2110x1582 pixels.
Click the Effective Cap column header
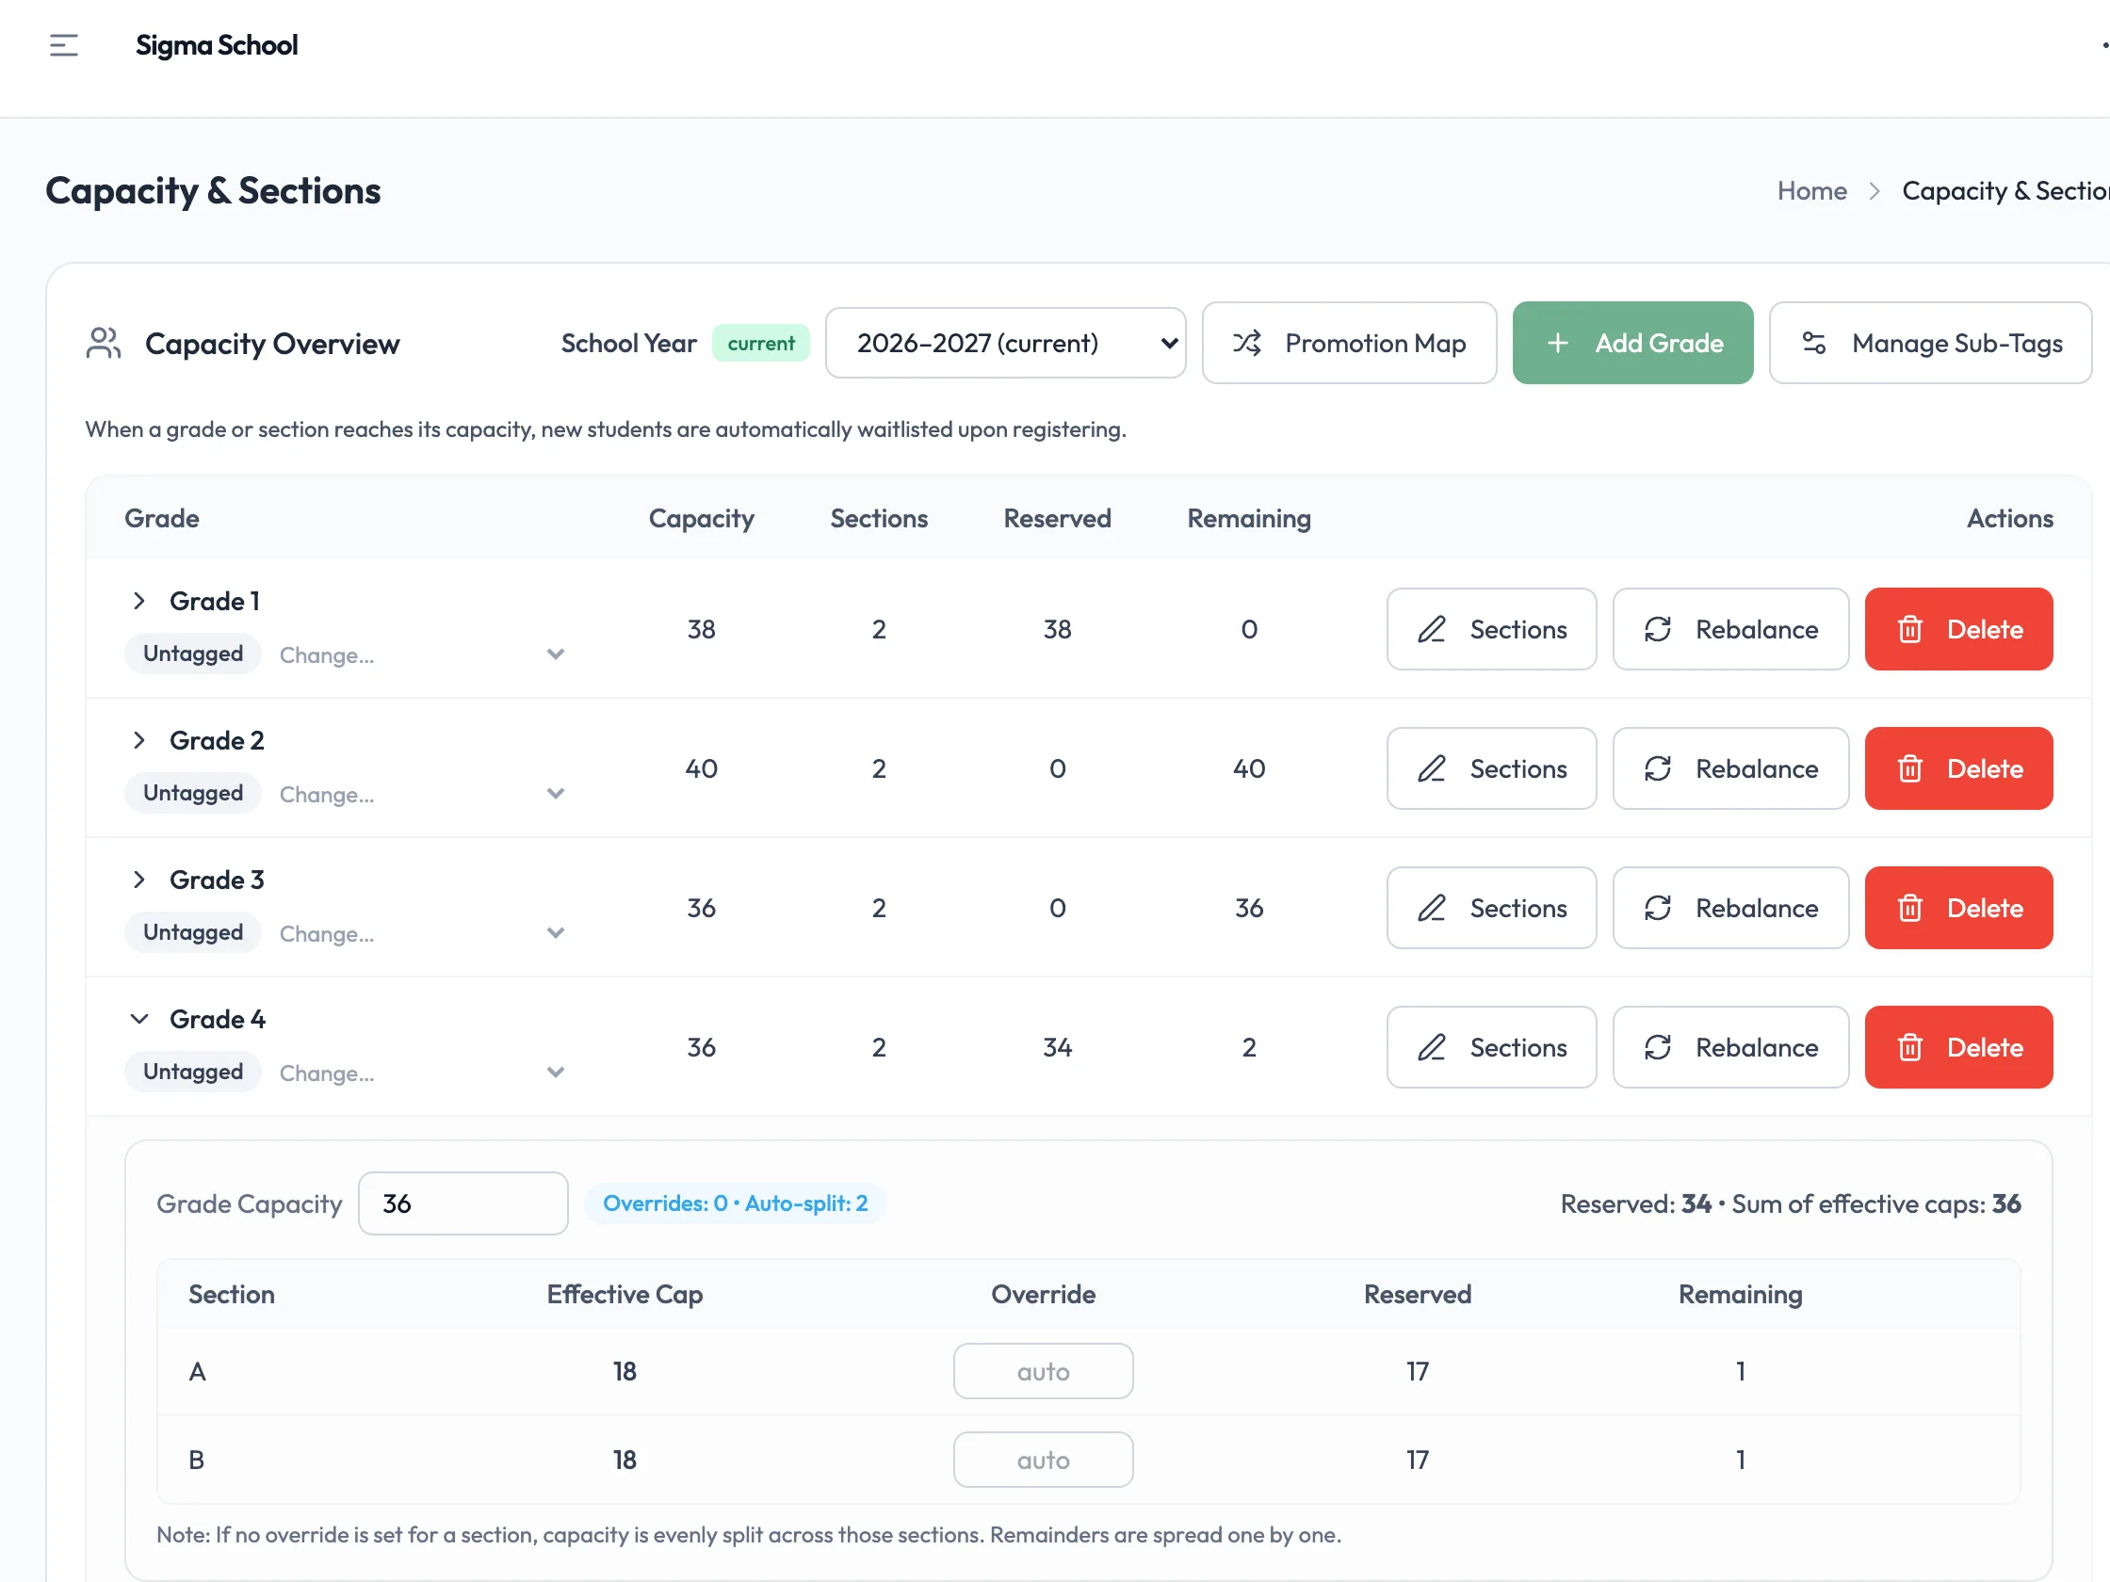coord(625,1294)
